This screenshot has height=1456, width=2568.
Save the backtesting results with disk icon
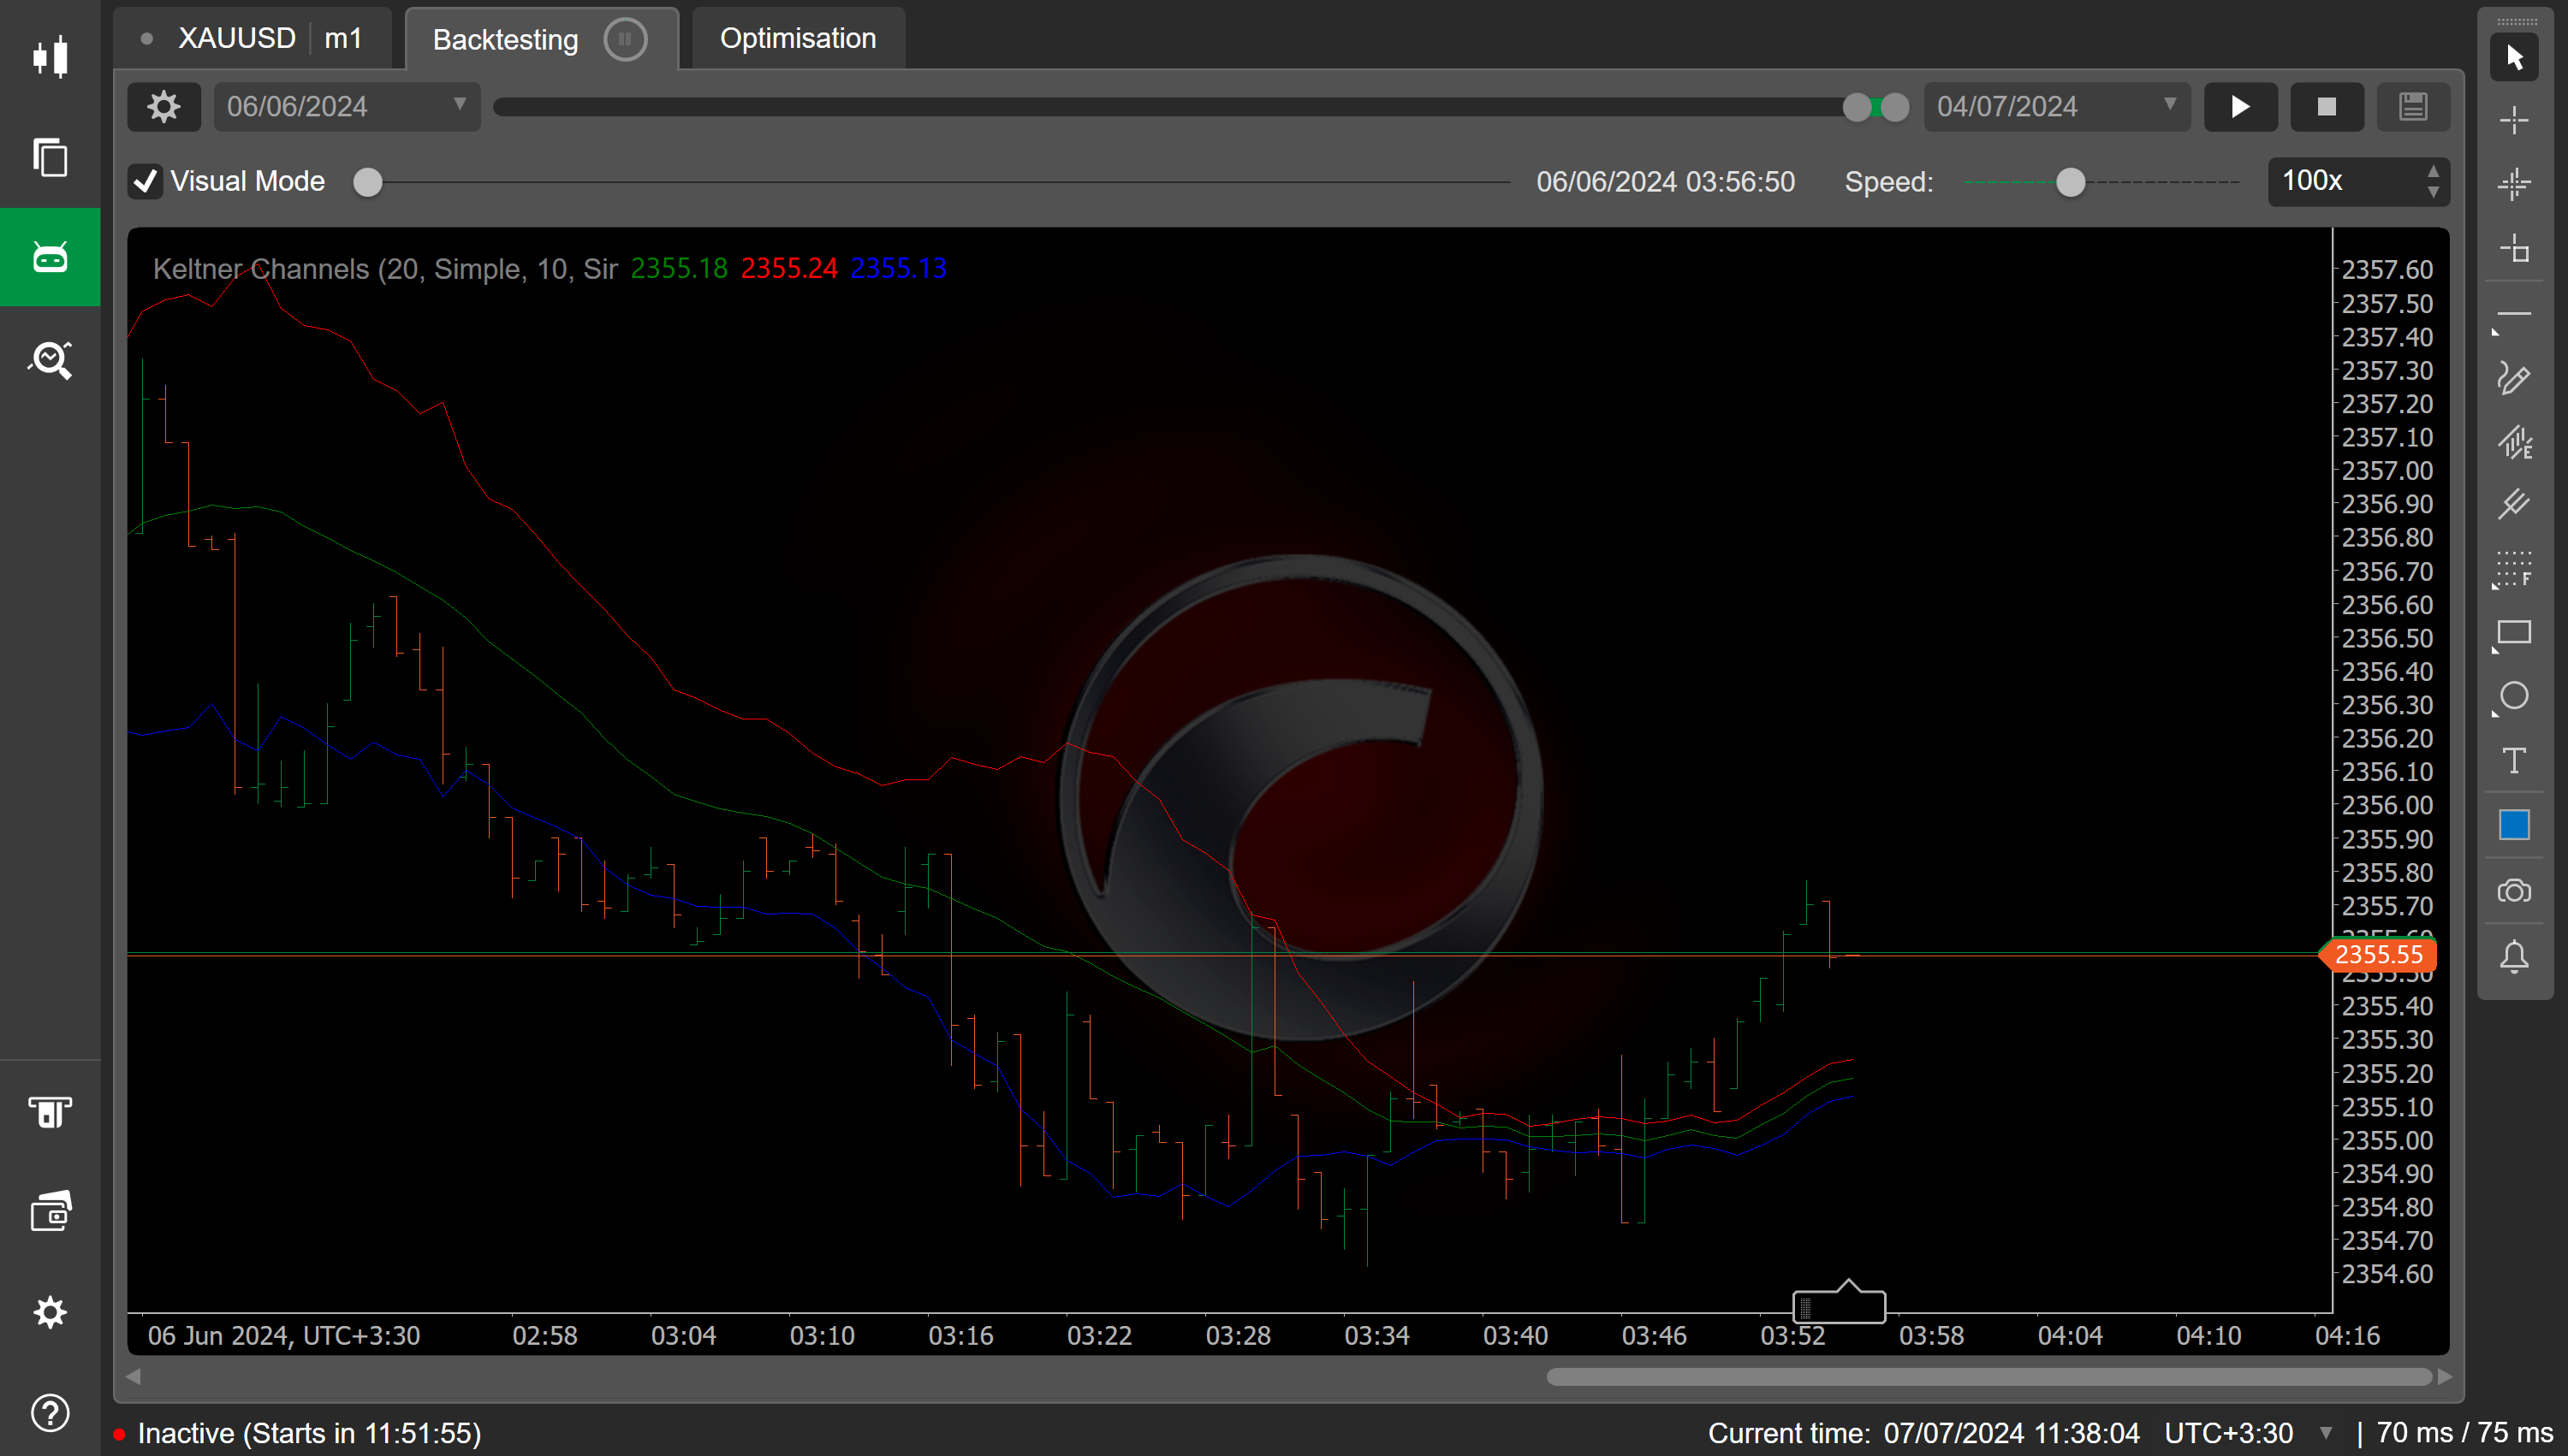click(2413, 106)
